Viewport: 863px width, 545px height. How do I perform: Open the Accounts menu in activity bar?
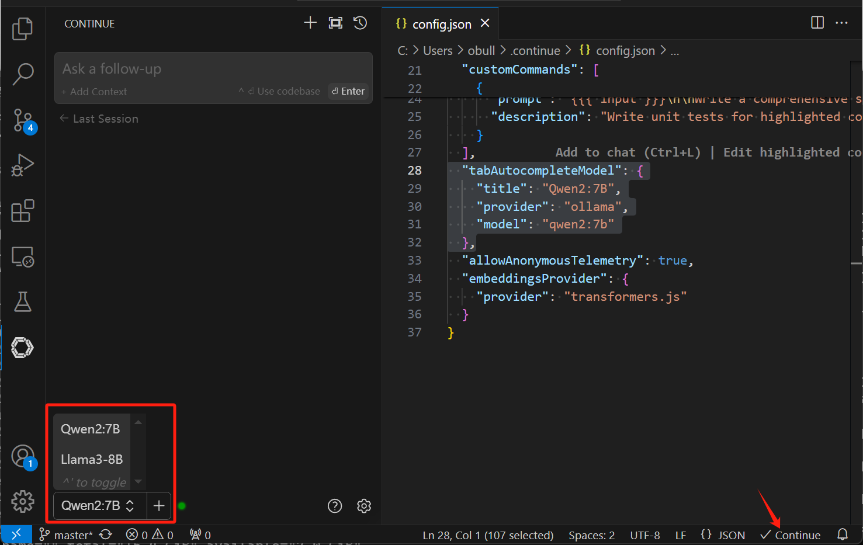23,457
